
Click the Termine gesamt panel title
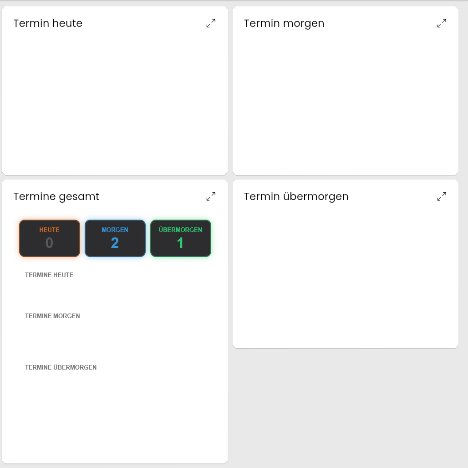pos(56,196)
